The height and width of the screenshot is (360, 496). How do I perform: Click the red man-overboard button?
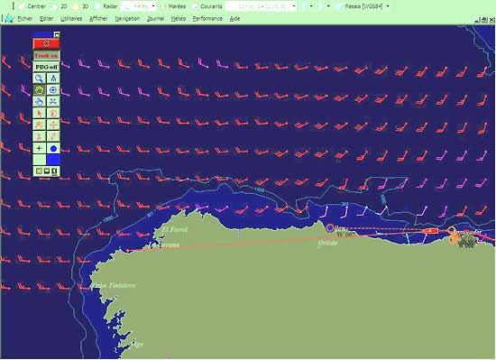[x=46, y=43]
